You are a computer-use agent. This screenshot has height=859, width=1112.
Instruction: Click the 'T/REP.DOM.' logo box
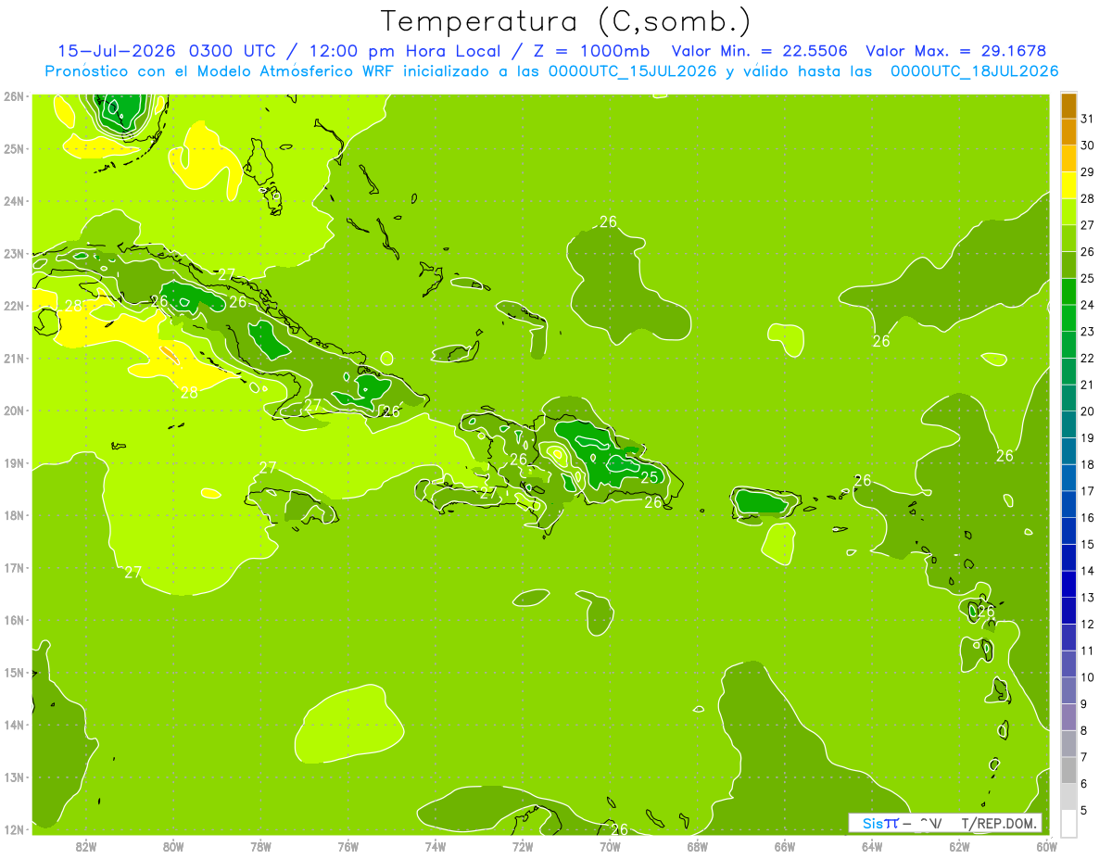[945, 823]
